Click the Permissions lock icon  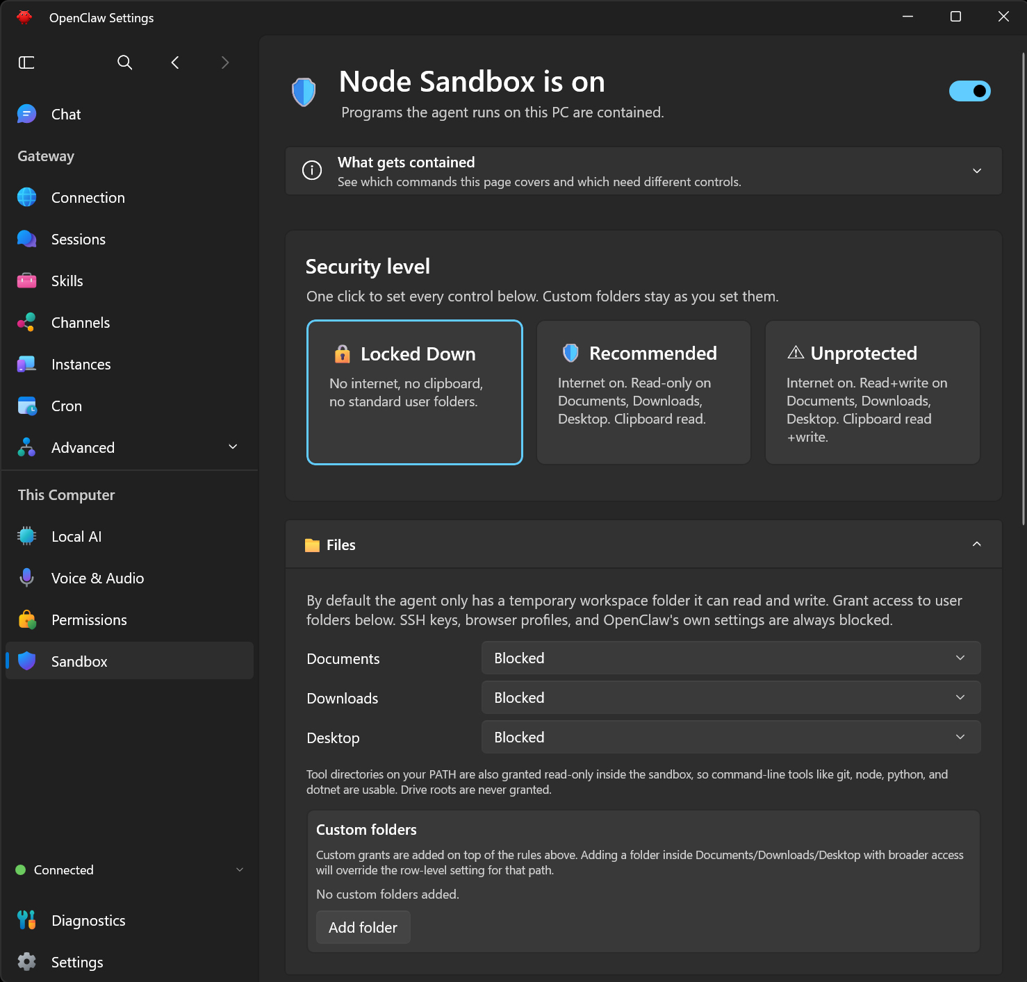click(x=26, y=619)
